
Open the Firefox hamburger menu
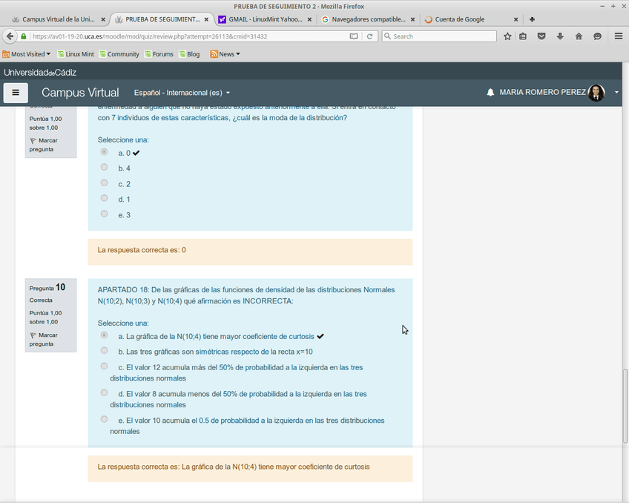tap(619, 36)
